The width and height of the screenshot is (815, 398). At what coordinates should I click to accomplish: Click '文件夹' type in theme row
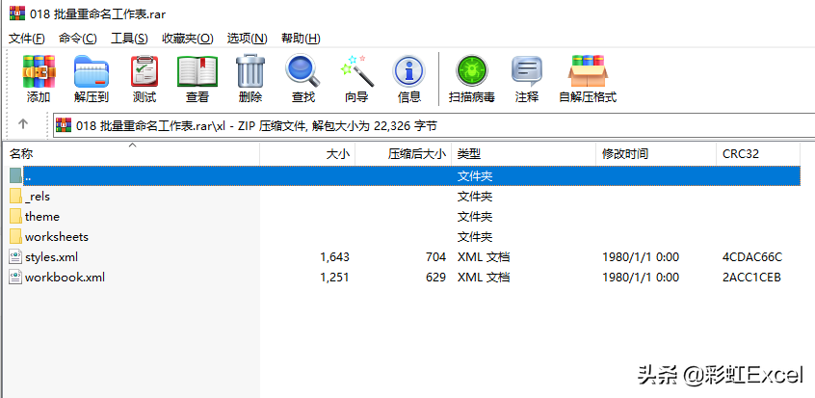(x=475, y=217)
